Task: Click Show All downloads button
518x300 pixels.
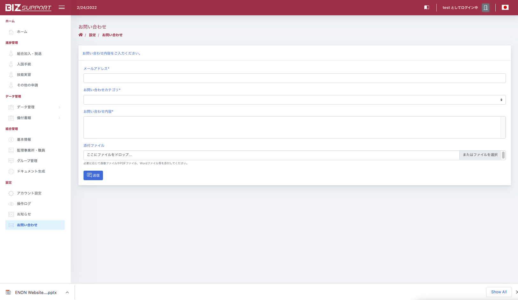Action: [x=499, y=292]
